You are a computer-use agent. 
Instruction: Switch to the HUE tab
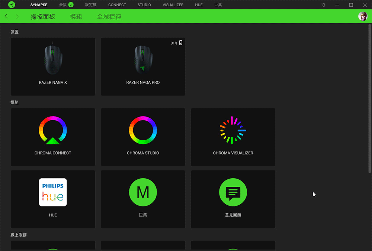click(x=199, y=5)
